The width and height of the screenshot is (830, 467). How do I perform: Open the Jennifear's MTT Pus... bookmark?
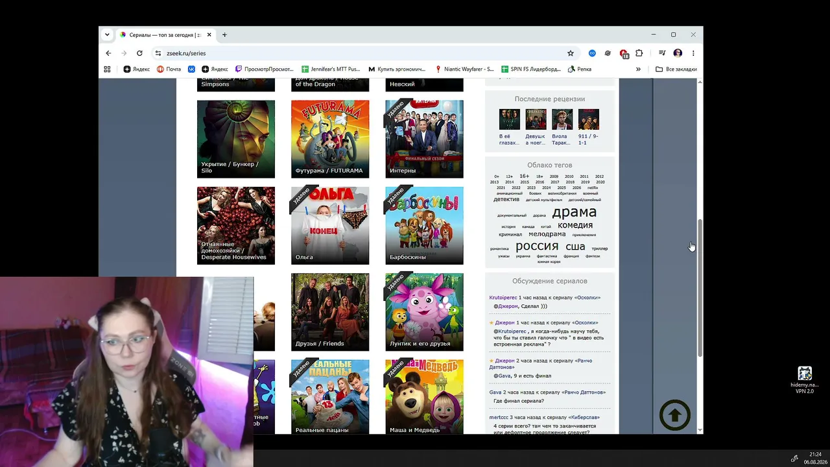331,69
